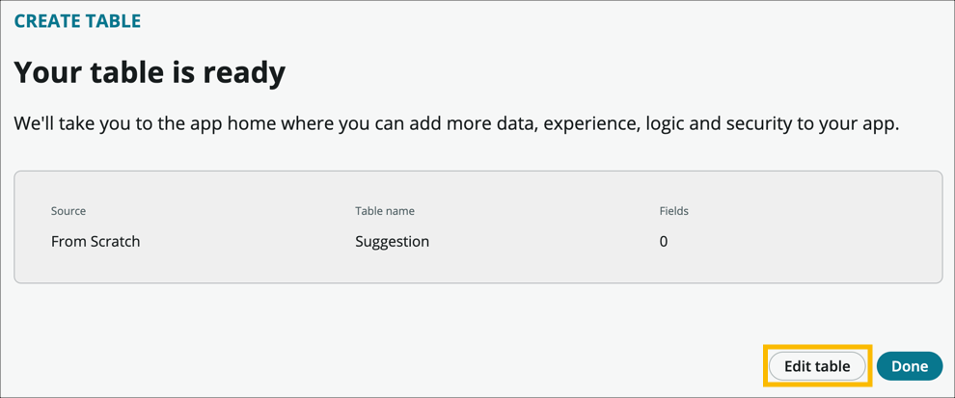Screen dimensions: 955x398
Task: Click the fields count value 0
Action: coord(664,241)
